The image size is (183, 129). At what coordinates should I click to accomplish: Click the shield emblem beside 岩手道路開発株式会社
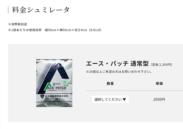click(x=42, y=96)
